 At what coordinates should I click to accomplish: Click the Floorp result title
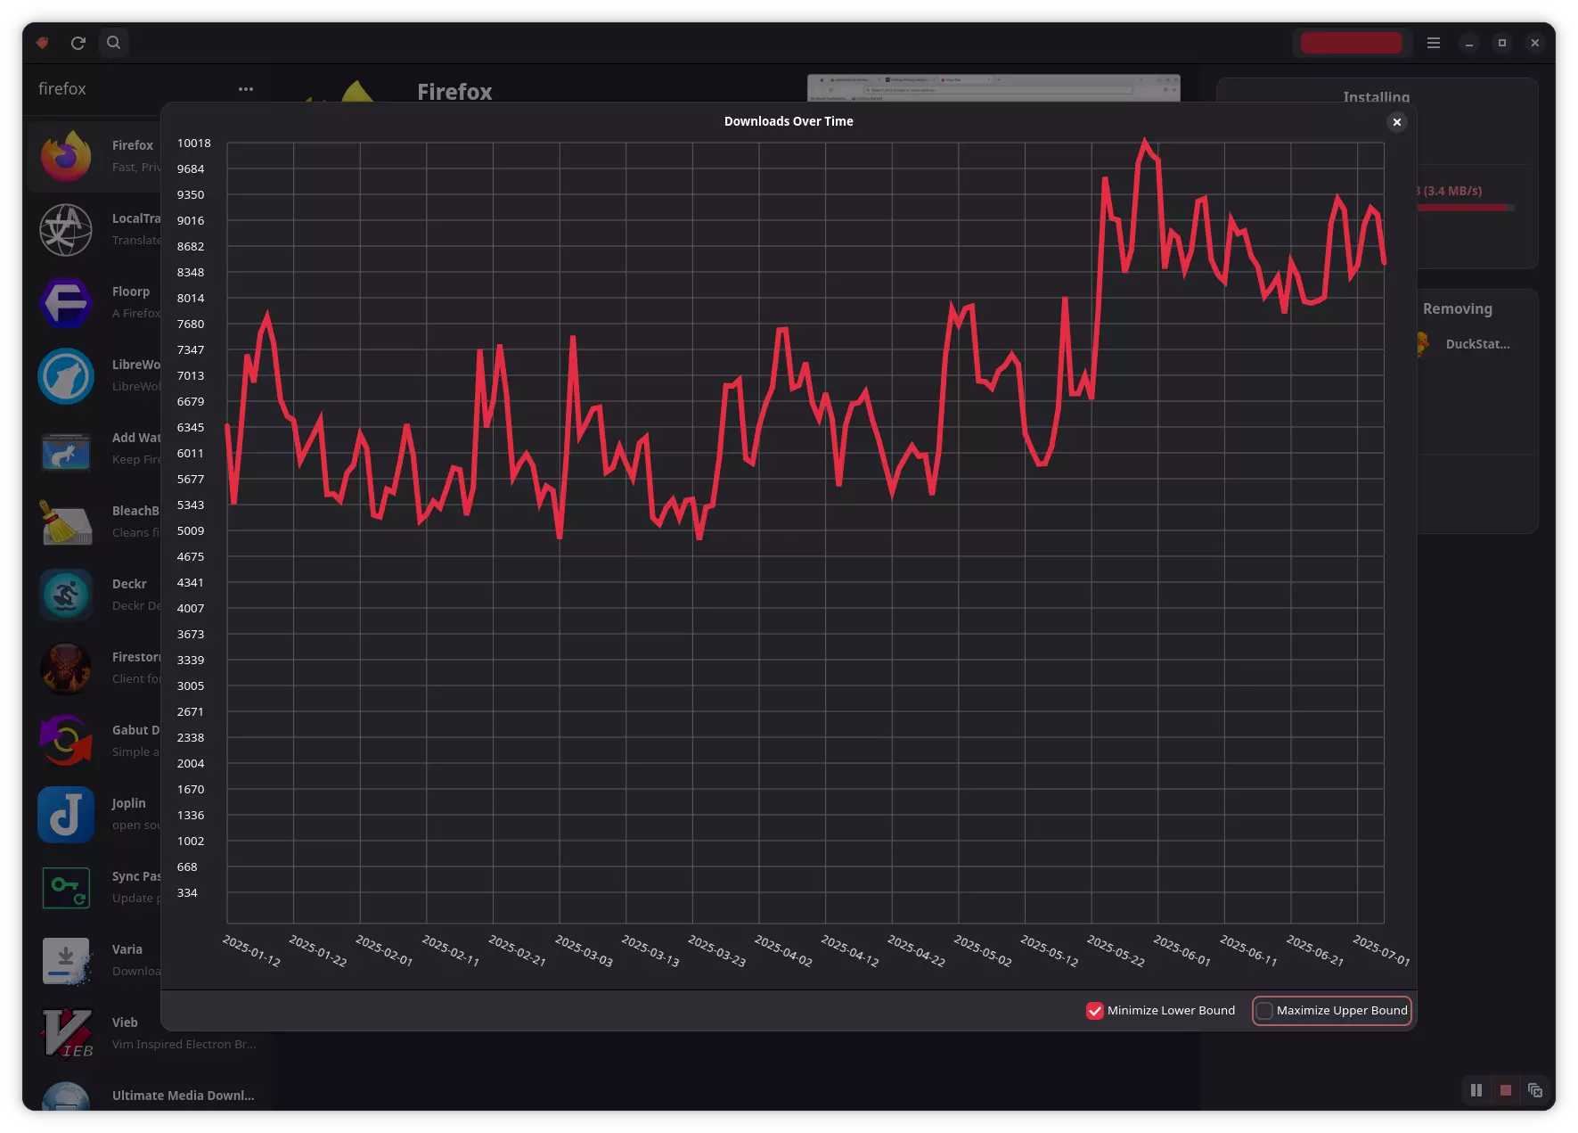click(131, 291)
